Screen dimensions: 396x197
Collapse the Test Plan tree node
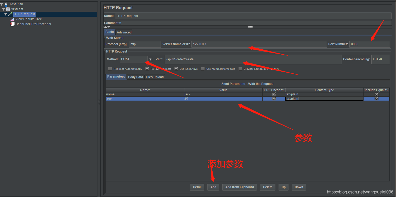[2, 4]
